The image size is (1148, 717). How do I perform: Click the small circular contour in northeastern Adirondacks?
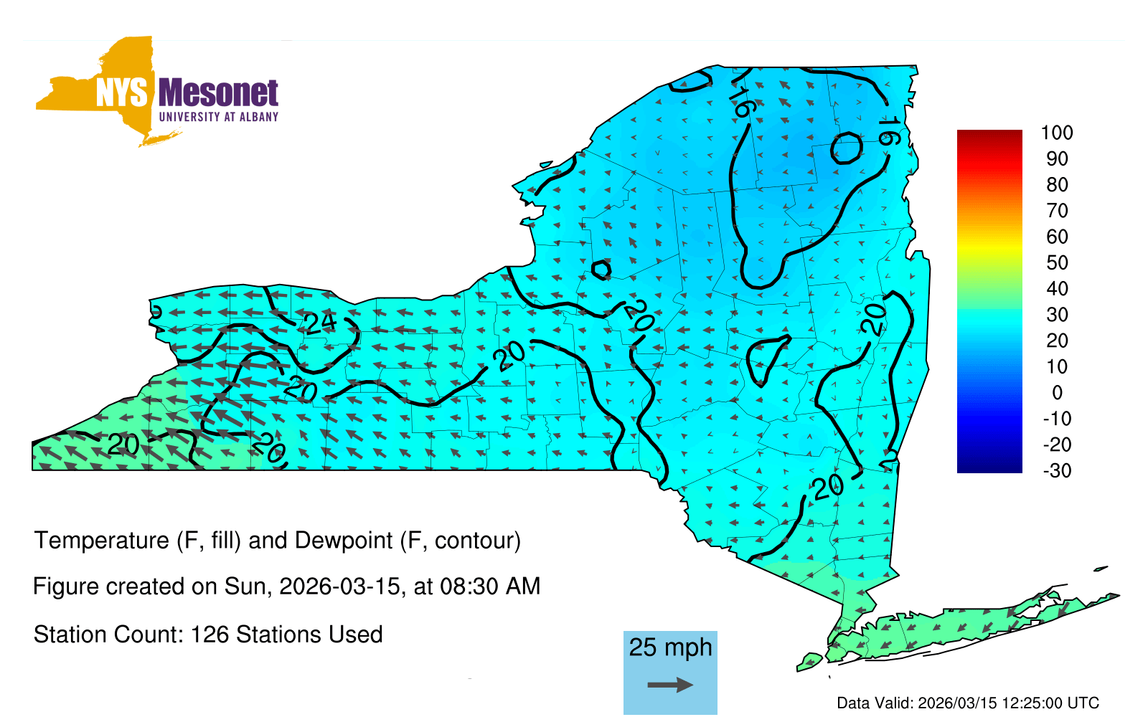coord(847,148)
